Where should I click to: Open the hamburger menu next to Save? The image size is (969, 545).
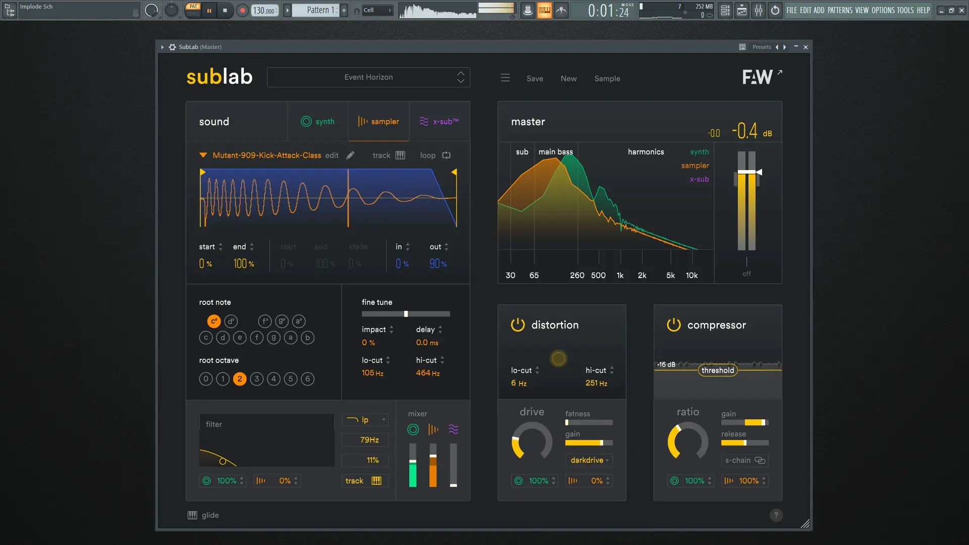(505, 78)
